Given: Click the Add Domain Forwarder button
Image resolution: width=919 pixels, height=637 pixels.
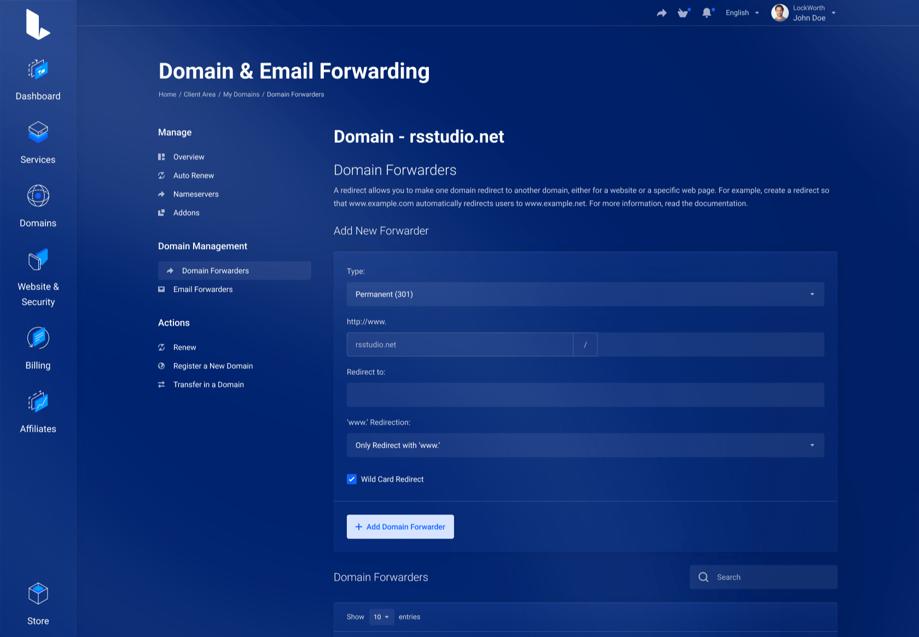Looking at the screenshot, I should click(x=400, y=527).
